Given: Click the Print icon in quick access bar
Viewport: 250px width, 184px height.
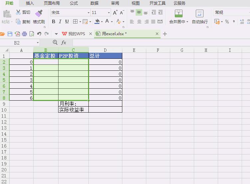Looking at the screenshot, I should coord(25,34).
